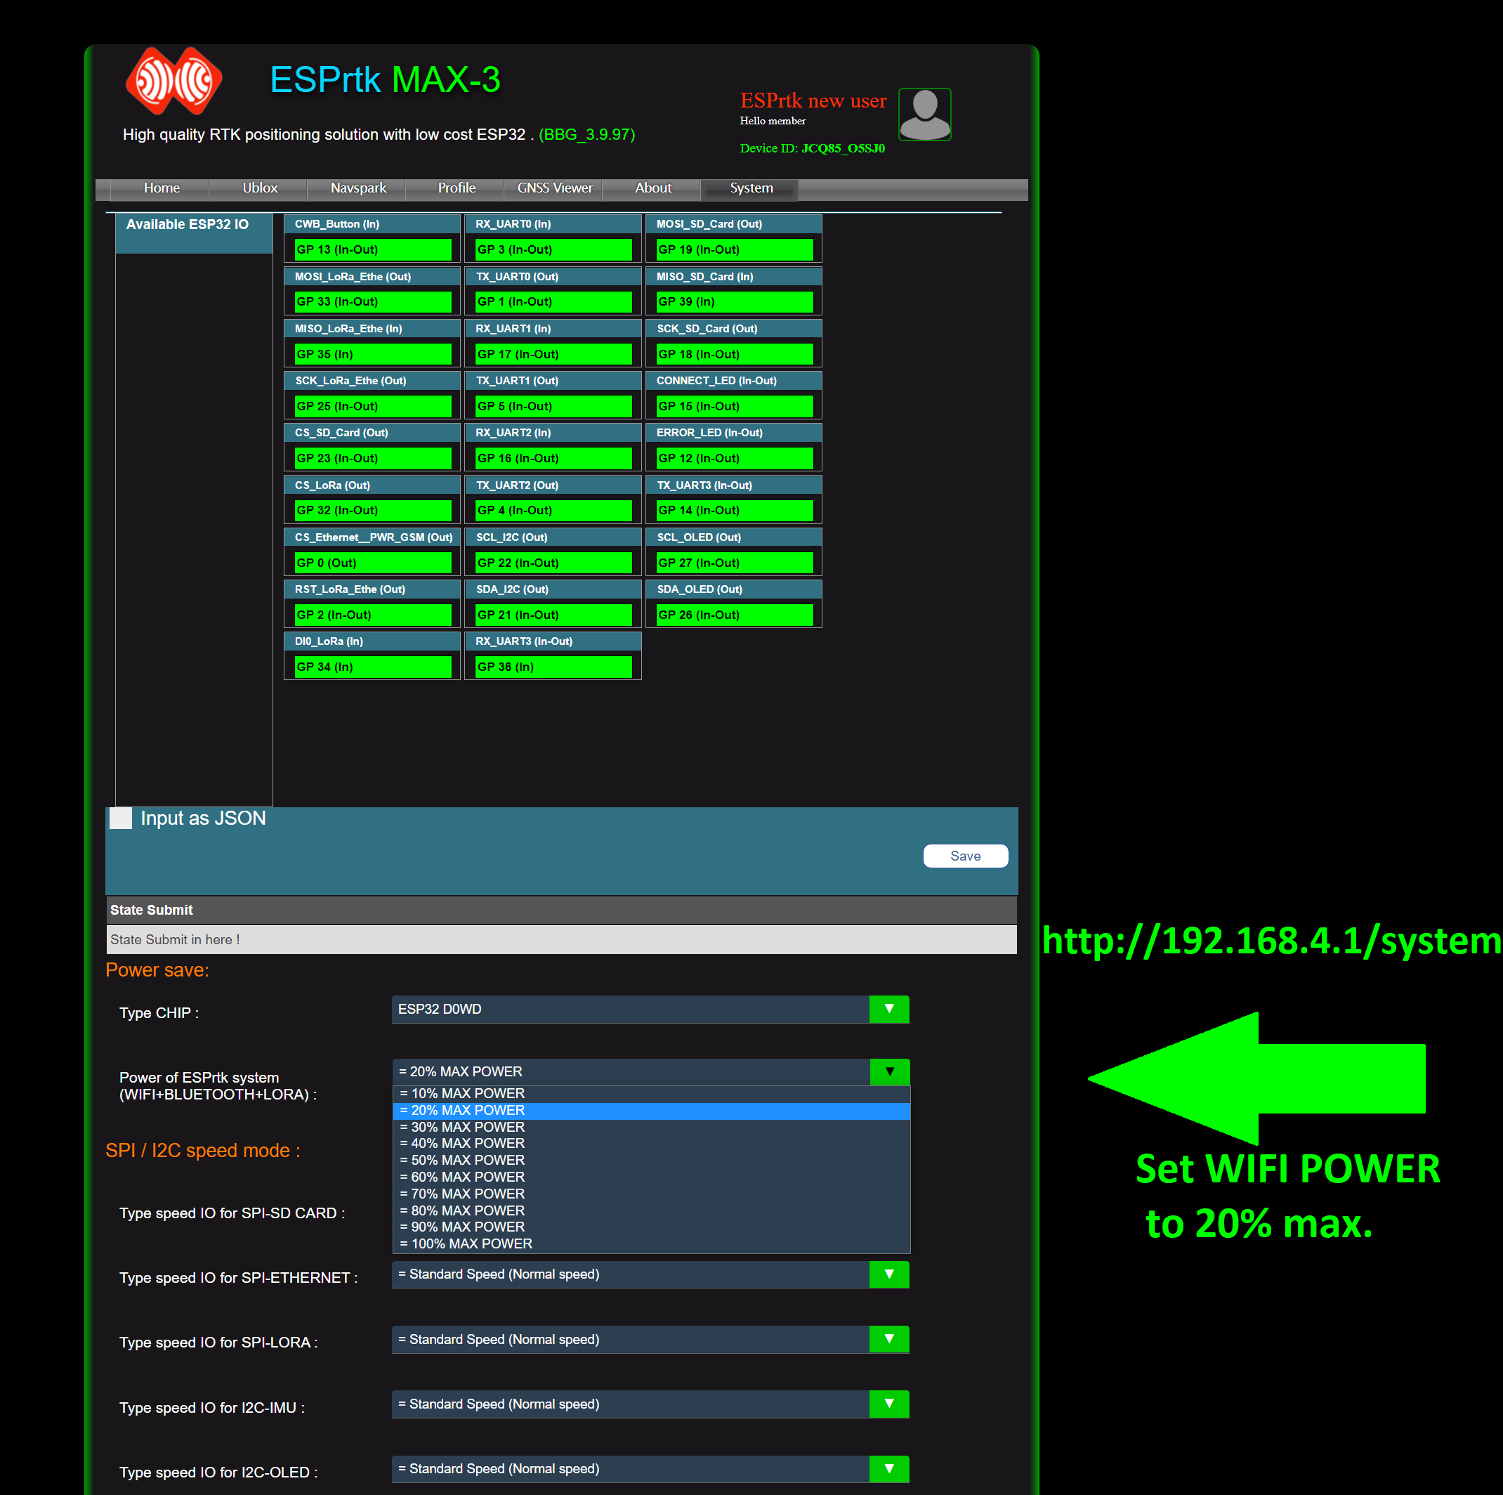
Task: Click the green GP 26 (In-Out) swatch
Action: [734, 615]
